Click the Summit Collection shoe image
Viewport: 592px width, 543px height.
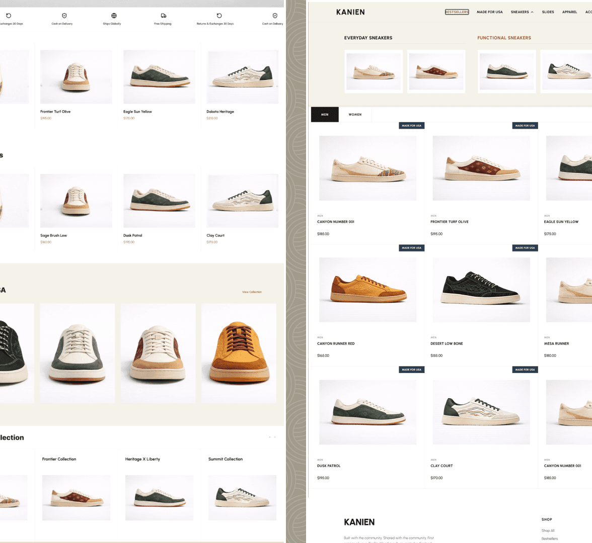pos(243,498)
